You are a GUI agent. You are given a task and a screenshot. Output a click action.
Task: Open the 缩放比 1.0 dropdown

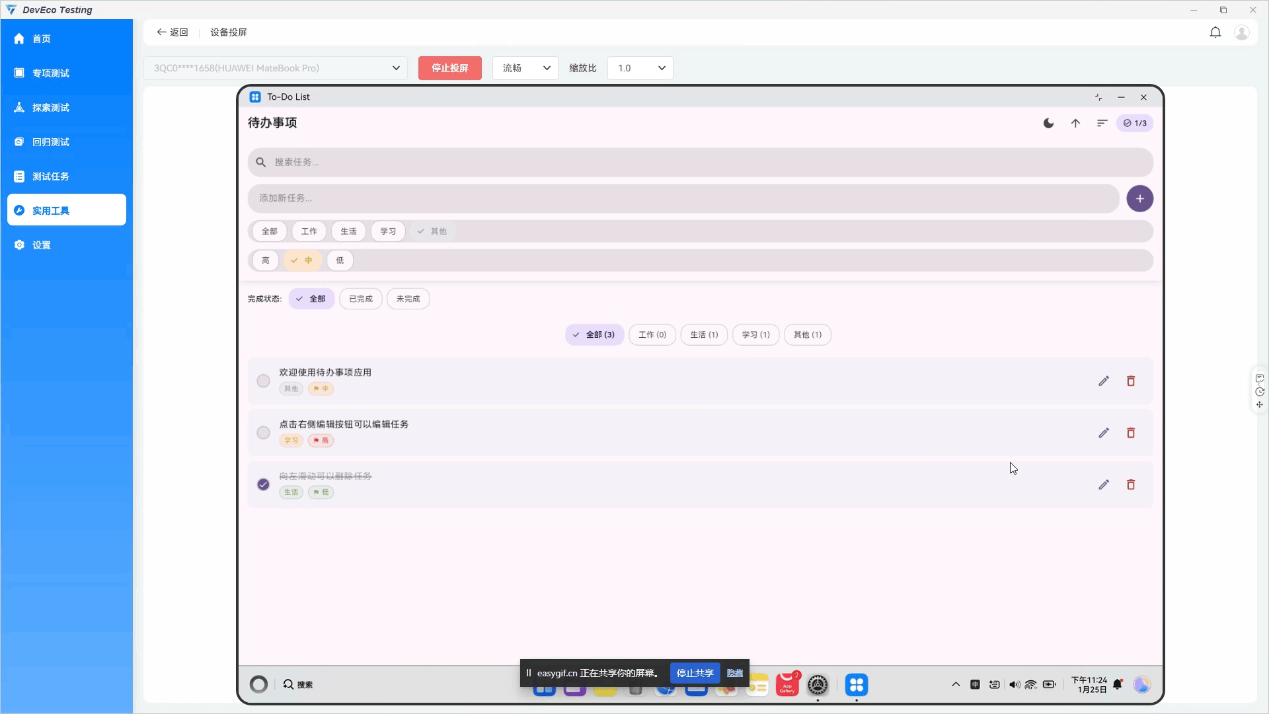[640, 68]
